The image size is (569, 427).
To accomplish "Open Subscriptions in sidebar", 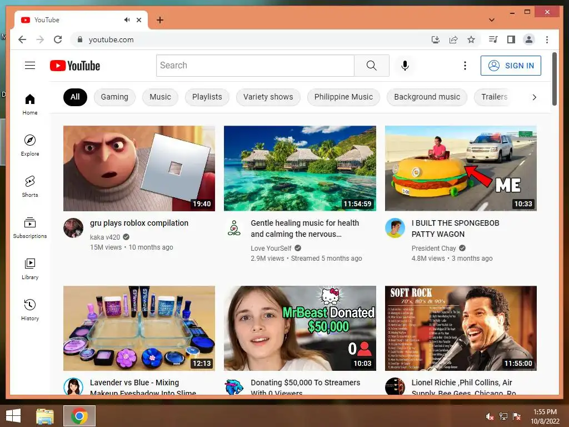I will click(x=30, y=227).
